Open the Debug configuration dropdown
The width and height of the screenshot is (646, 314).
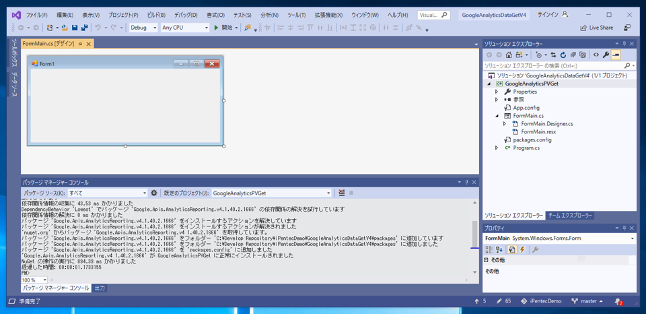pyautogui.click(x=144, y=28)
